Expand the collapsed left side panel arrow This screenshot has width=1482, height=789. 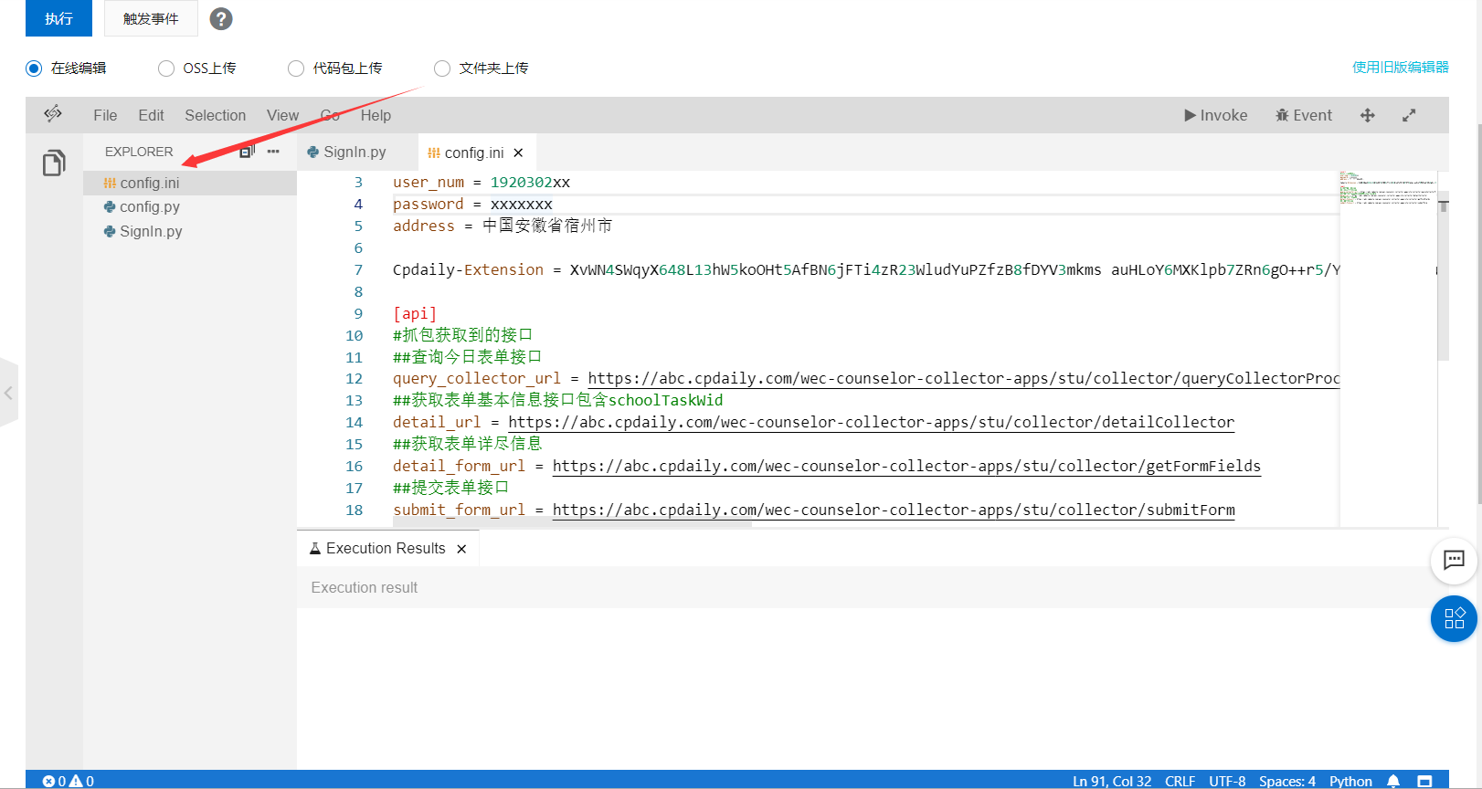tap(8, 393)
